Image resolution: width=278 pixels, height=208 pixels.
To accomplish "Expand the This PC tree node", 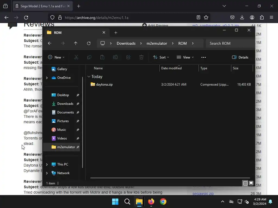I will point(47,164).
